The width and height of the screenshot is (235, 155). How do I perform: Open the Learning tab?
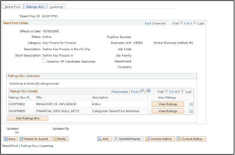pyautogui.click(x=56, y=7)
